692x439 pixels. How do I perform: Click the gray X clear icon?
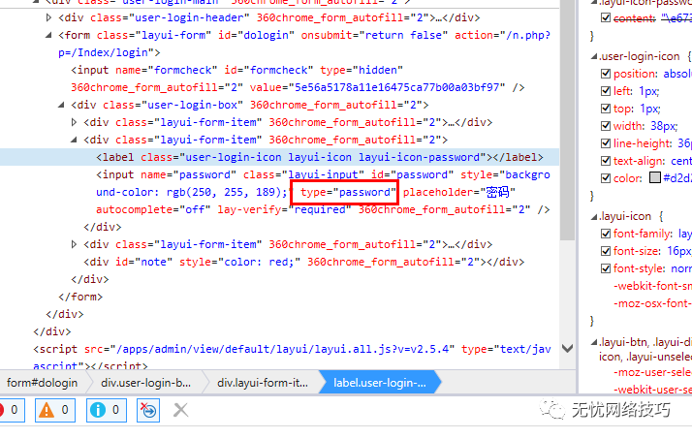point(180,410)
